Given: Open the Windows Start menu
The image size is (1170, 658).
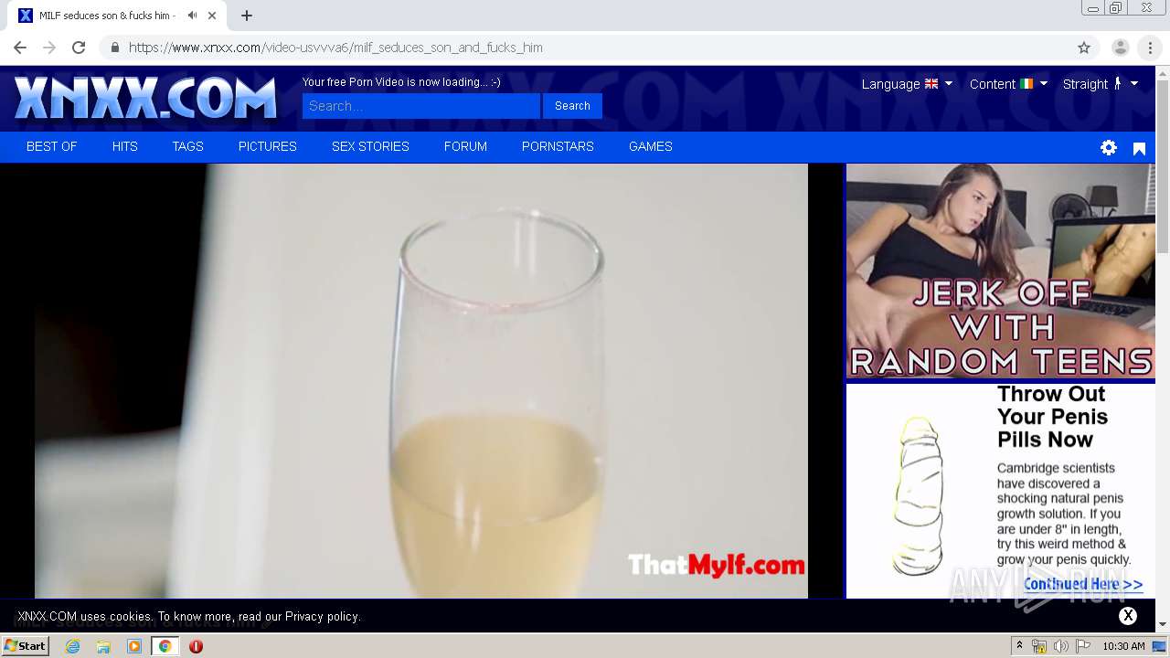Looking at the screenshot, I should [x=26, y=646].
